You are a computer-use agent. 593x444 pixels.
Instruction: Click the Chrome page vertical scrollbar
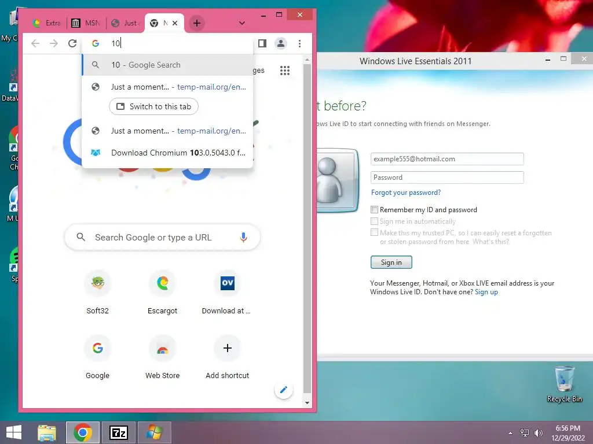(x=307, y=230)
